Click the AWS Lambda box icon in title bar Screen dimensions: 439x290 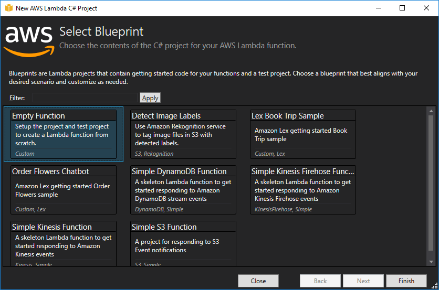pos(8,8)
